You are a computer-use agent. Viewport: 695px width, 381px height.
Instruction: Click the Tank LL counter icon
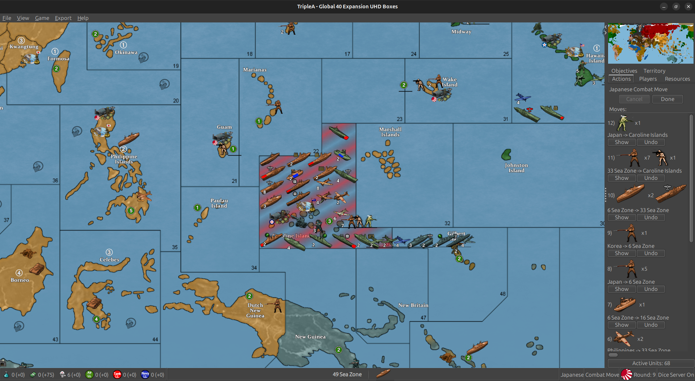[117, 375]
